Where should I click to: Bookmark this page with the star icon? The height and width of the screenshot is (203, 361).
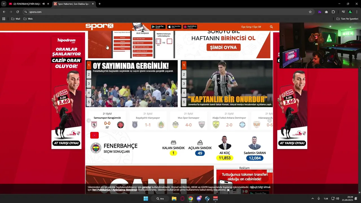(310, 12)
